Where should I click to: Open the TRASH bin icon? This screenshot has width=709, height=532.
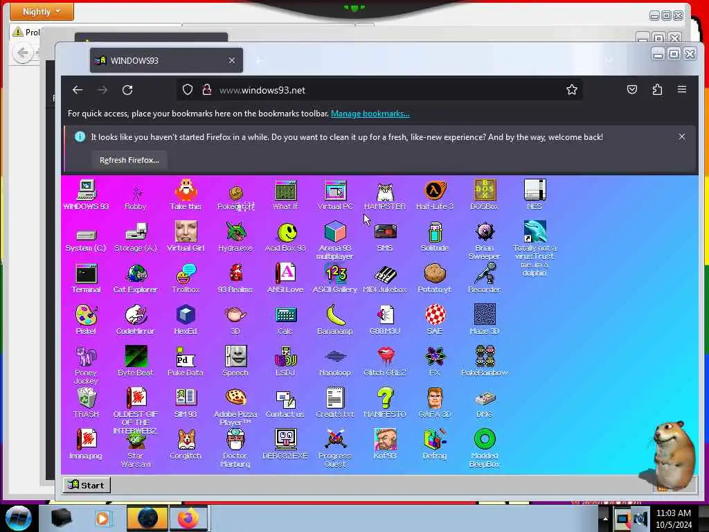click(x=86, y=402)
